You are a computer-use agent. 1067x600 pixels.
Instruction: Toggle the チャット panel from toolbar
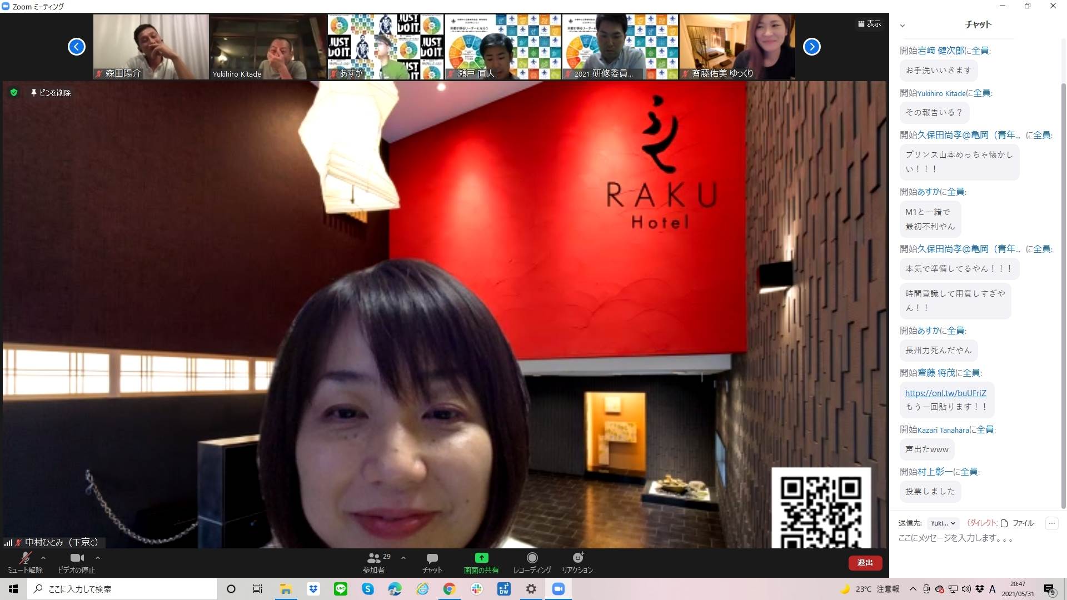pos(432,562)
